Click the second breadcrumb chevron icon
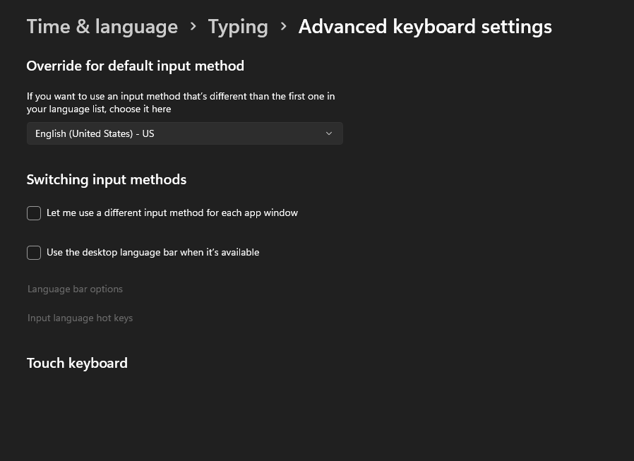Viewport: 634px width, 461px height. [x=283, y=26]
